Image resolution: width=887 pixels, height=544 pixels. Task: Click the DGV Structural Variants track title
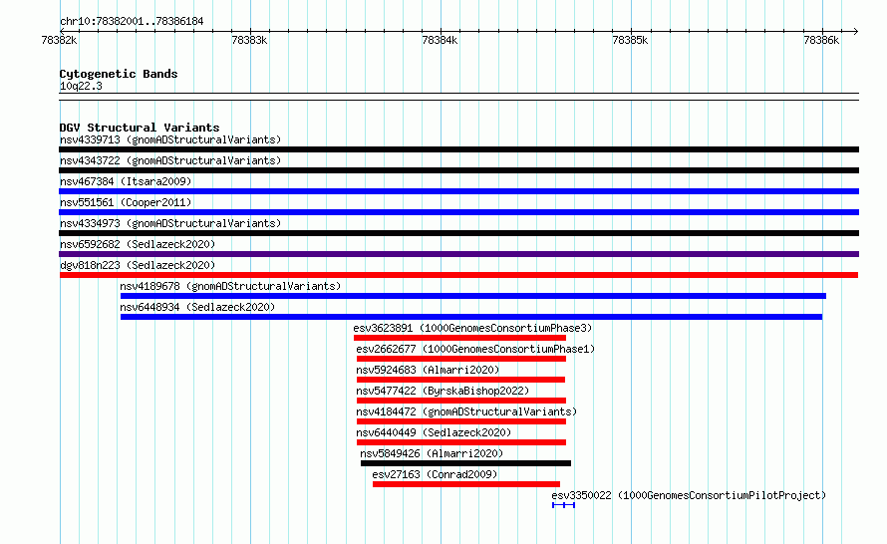tap(140, 128)
